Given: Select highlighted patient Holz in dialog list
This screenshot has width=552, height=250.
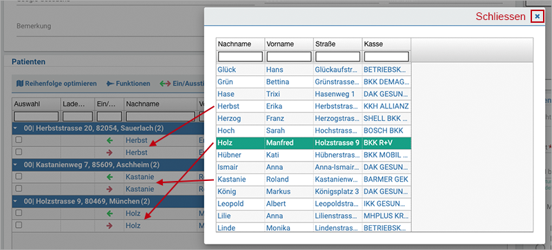Looking at the screenshot, I should tap(313, 143).
